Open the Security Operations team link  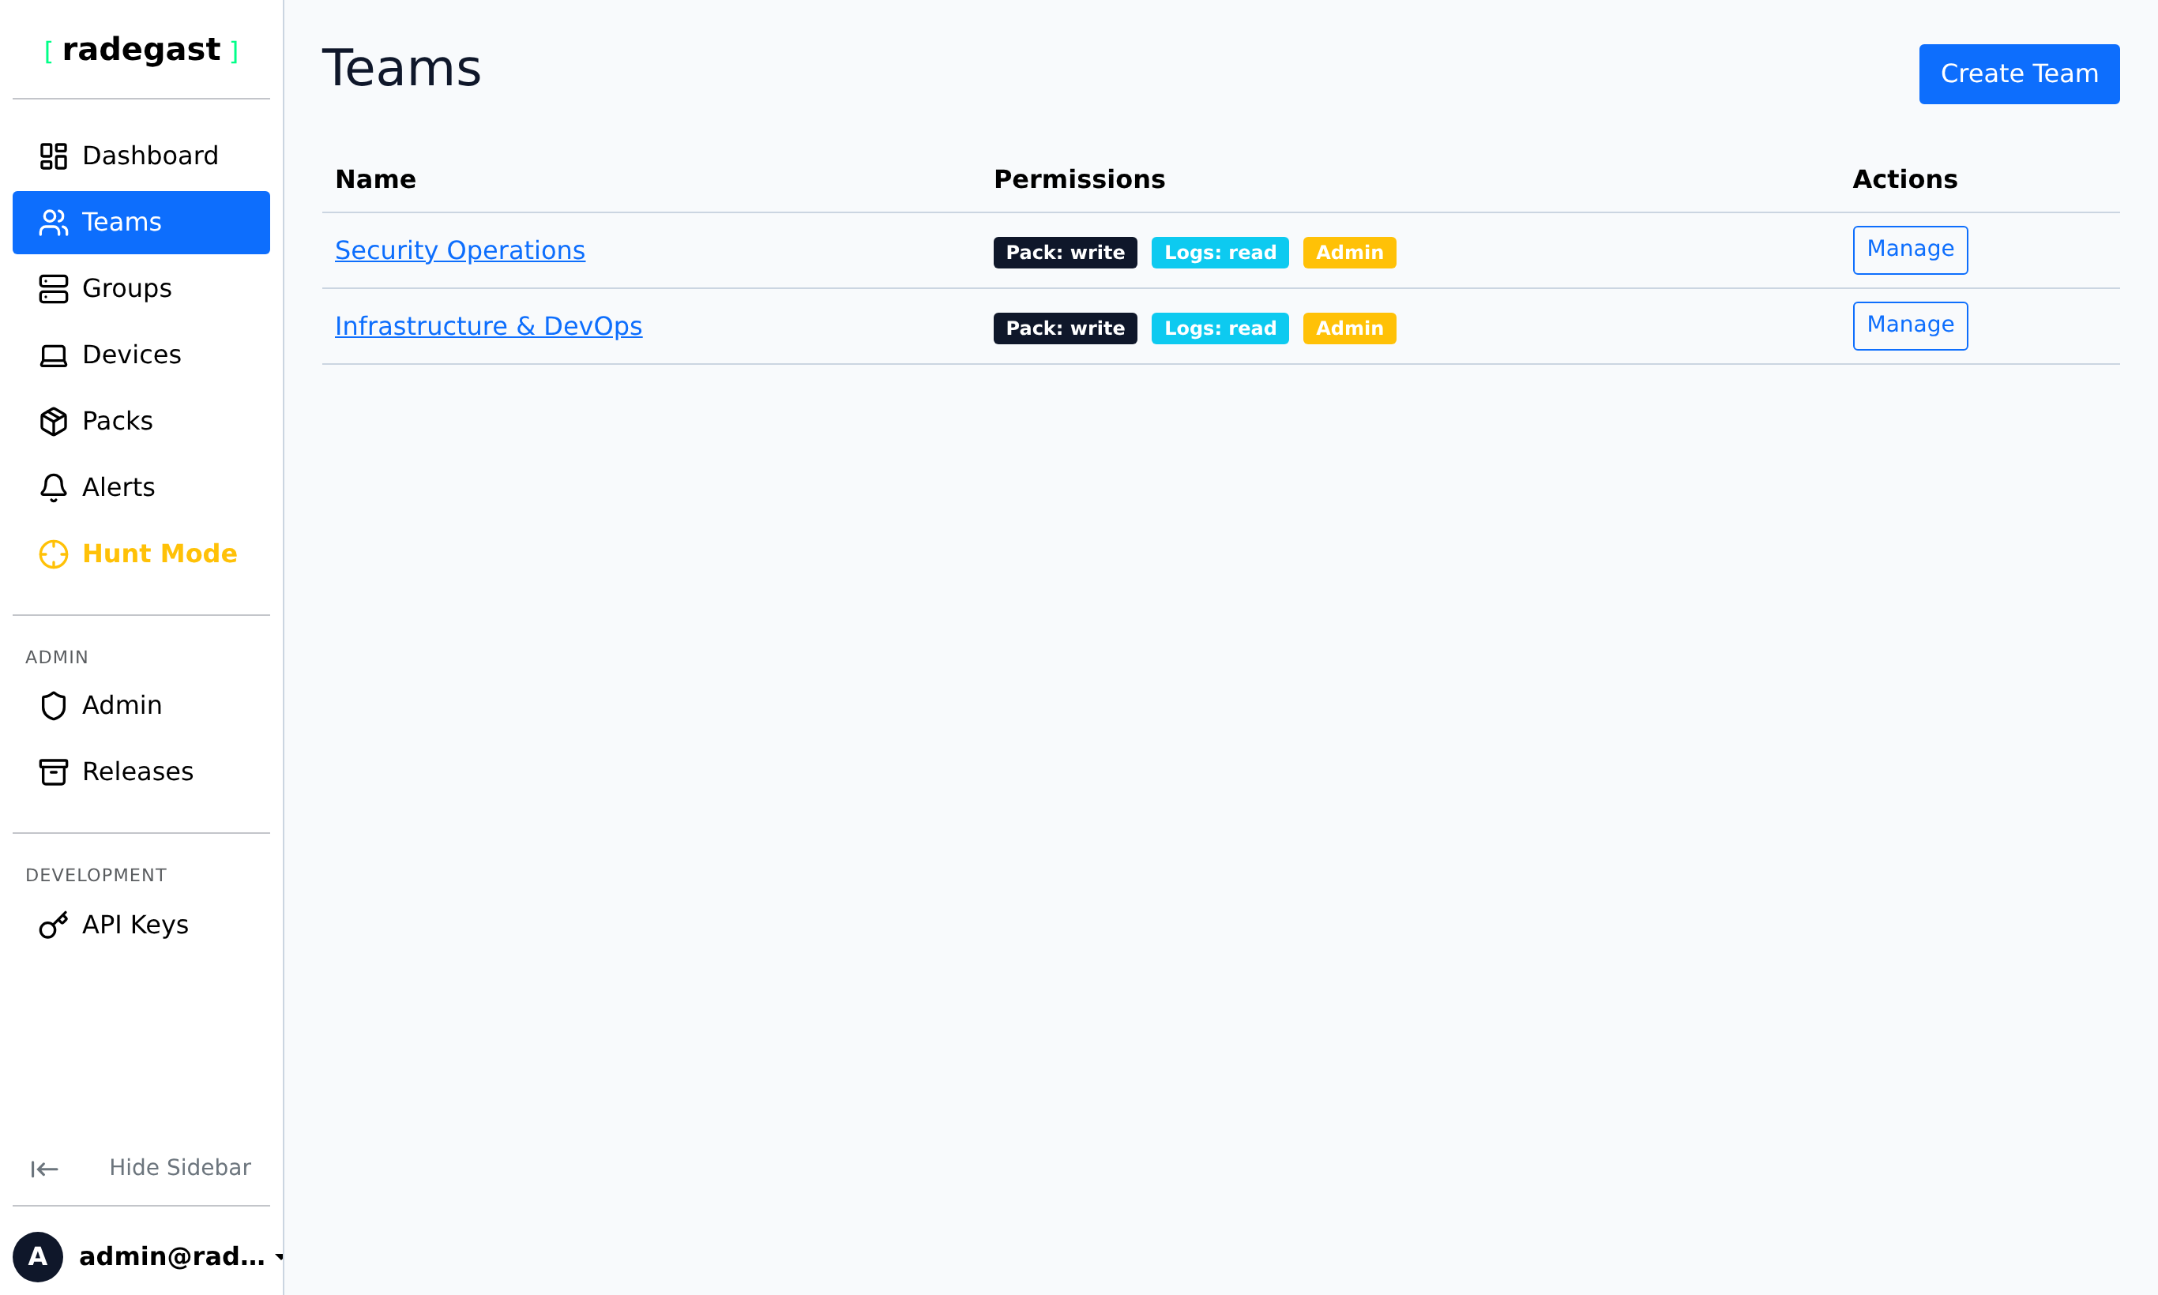[x=460, y=250]
